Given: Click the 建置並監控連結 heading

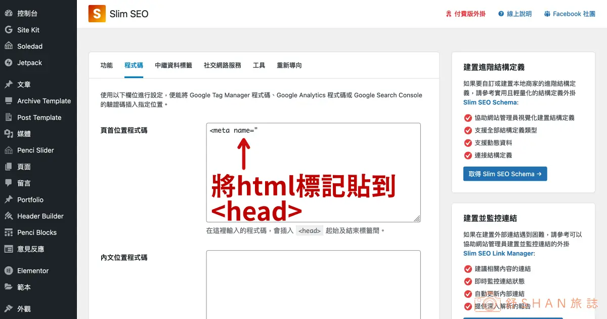Looking at the screenshot, I should tap(490, 218).
